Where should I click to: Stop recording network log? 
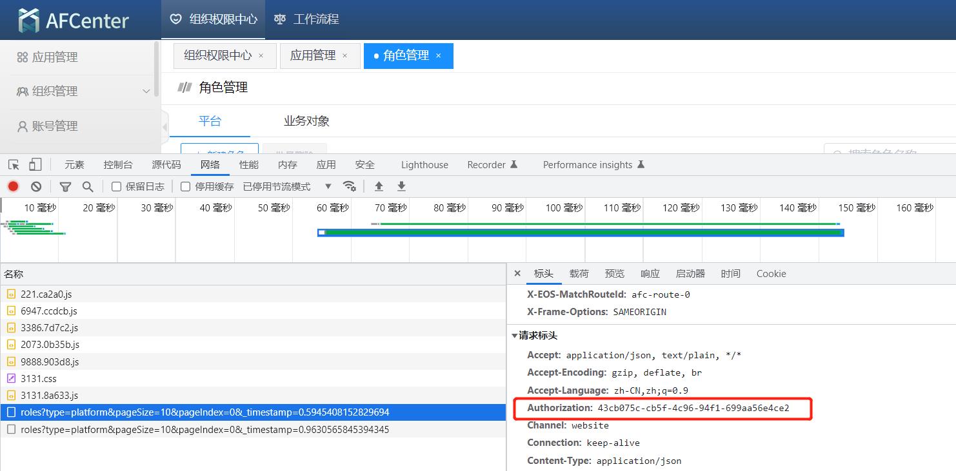(14, 186)
